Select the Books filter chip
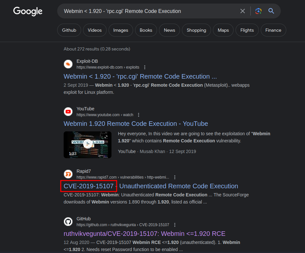 [146, 30]
